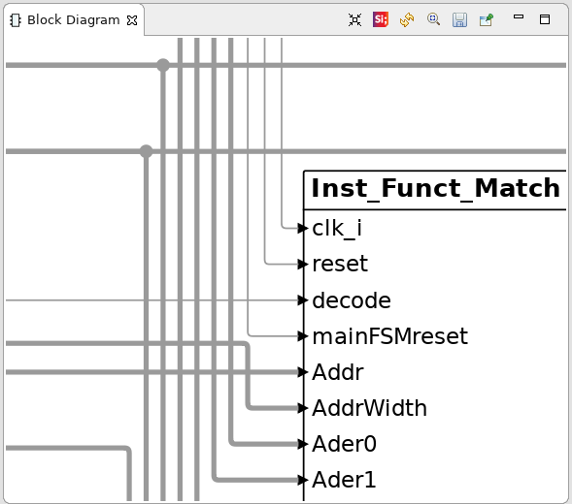The height and width of the screenshot is (504, 572).
Task: Select the AddrWidth port
Action: tap(369, 408)
